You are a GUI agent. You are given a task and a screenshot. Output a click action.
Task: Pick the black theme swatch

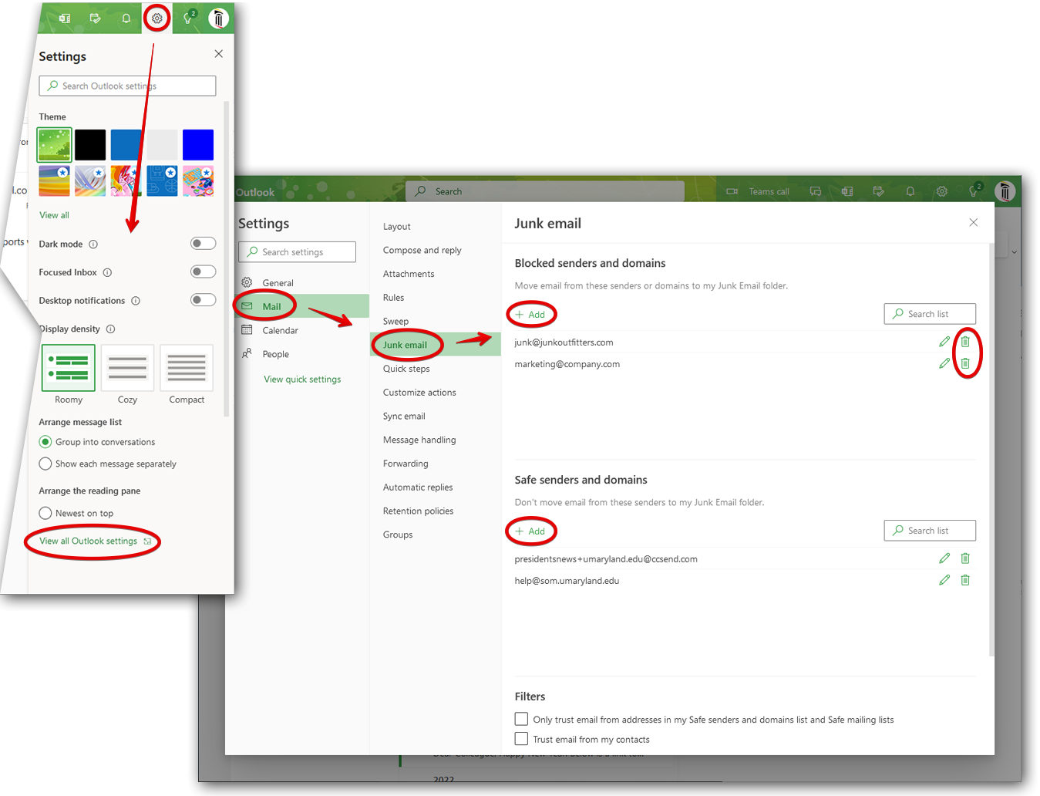coord(90,145)
